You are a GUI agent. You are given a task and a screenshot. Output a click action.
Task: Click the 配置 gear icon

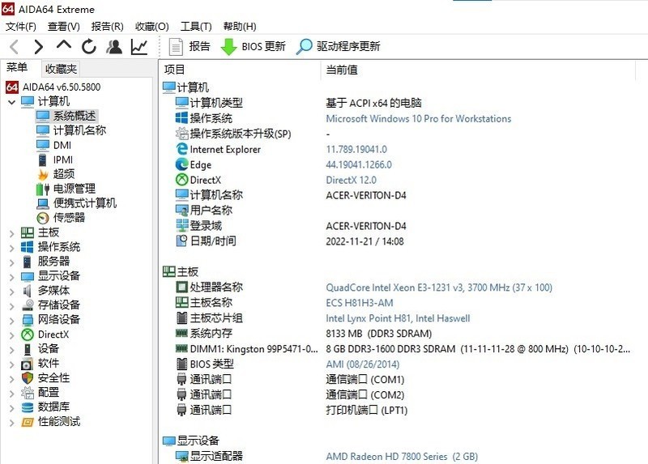(x=28, y=393)
